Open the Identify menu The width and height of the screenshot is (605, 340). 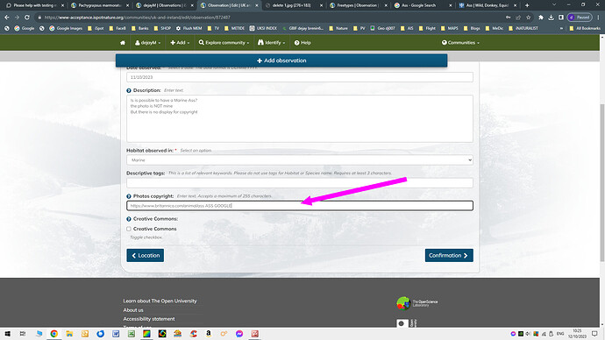point(271,43)
